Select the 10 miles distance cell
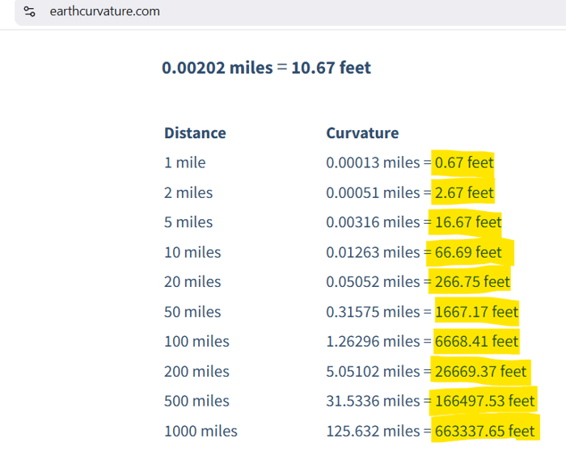Image resolution: width=566 pixels, height=451 pixels. click(192, 252)
